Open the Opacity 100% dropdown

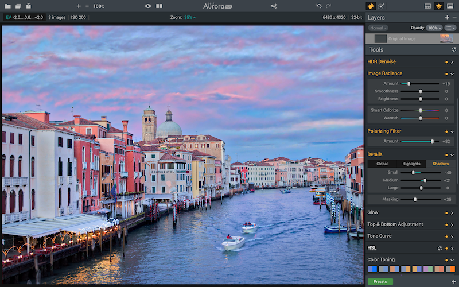434,28
